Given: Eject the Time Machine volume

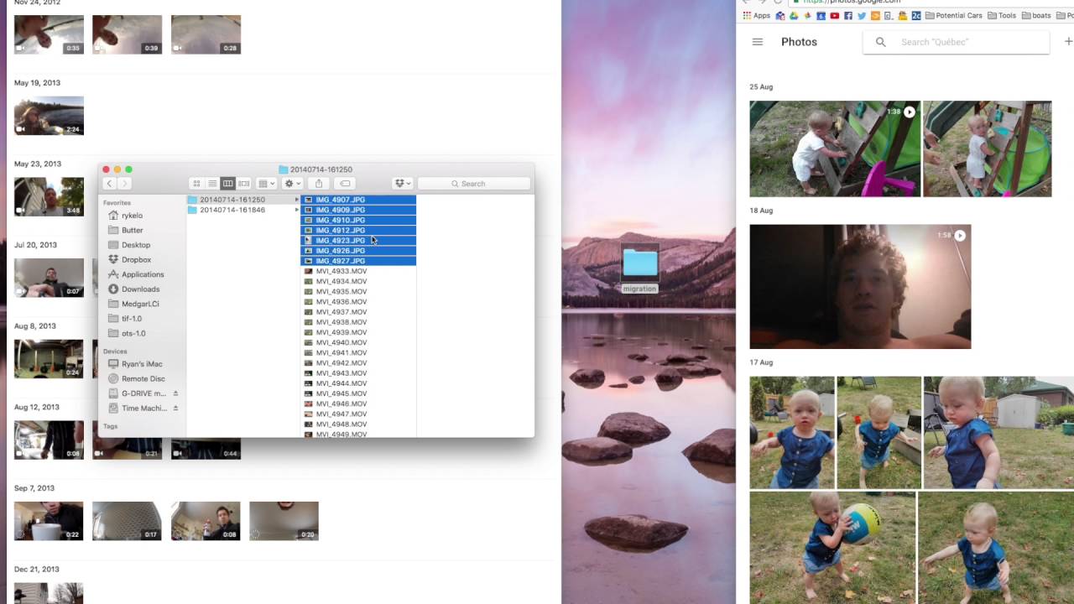Looking at the screenshot, I should 175,409.
